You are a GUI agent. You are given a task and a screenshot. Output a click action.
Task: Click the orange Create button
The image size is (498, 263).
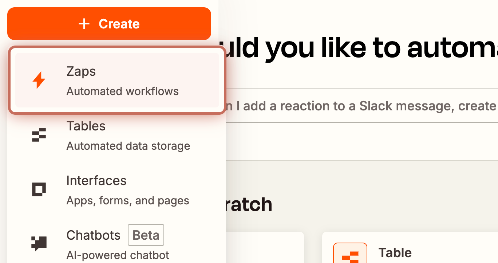(109, 24)
